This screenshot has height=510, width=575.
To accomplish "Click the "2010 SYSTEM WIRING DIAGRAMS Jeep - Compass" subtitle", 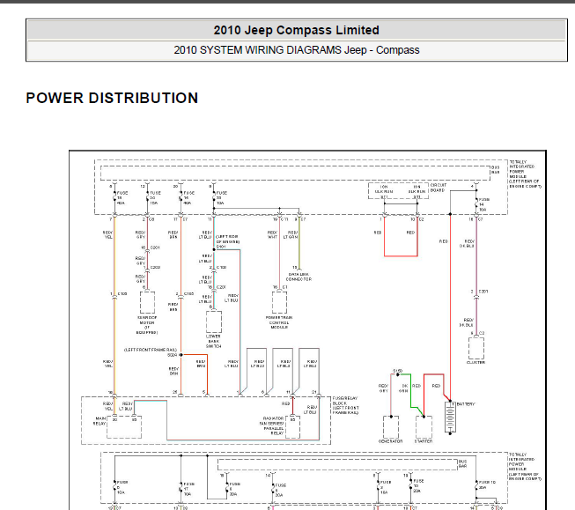I will click(296, 50).
